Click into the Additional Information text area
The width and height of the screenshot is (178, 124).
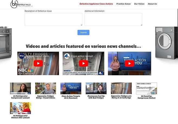pyautogui.click(x=113, y=19)
